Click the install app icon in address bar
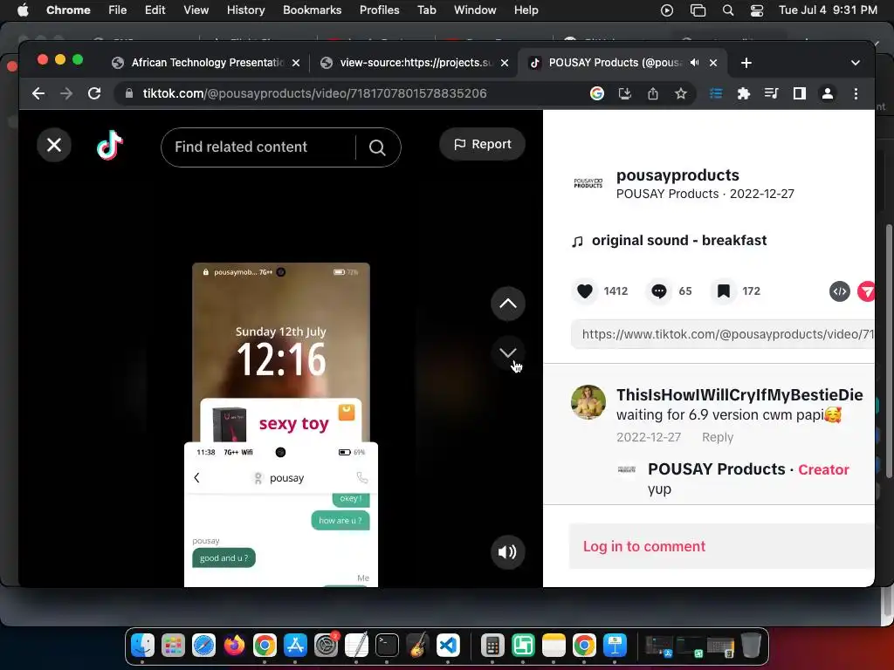The width and height of the screenshot is (894, 670). [625, 93]
